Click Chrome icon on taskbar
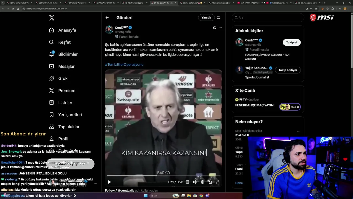 pos(201,196)
